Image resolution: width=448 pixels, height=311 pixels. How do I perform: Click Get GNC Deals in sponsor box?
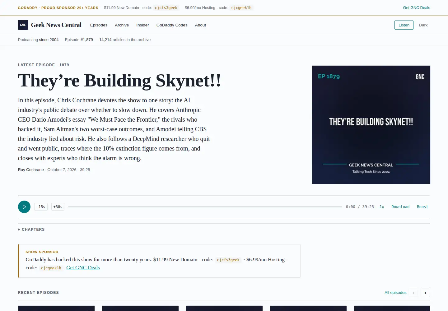[83, 268]
